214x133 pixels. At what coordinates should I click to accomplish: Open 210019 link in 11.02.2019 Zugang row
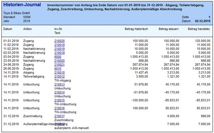59,45
